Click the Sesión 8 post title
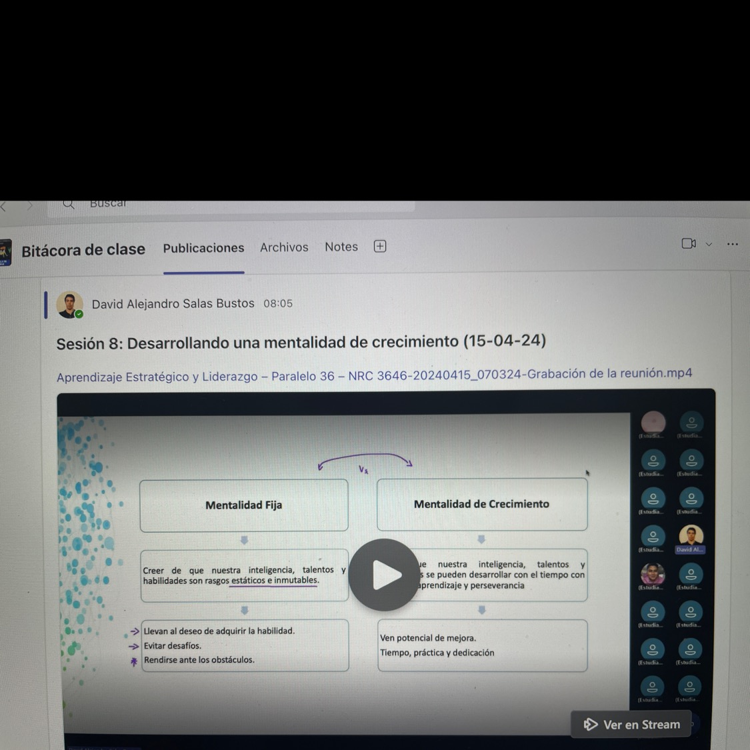The height and width of the screenshot is (750, 750). [301, 342]
